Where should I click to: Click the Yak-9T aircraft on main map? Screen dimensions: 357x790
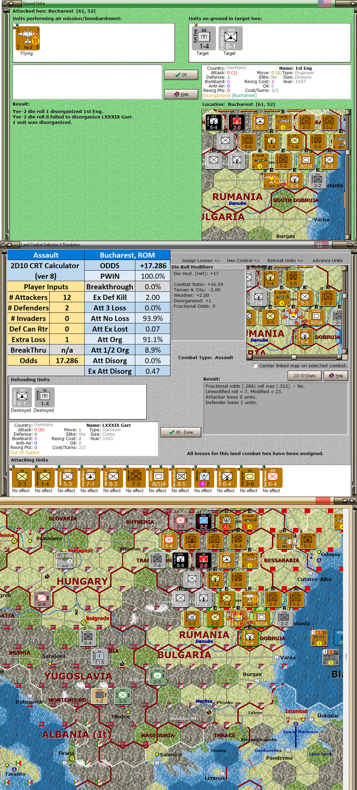[x=250, y=521]
